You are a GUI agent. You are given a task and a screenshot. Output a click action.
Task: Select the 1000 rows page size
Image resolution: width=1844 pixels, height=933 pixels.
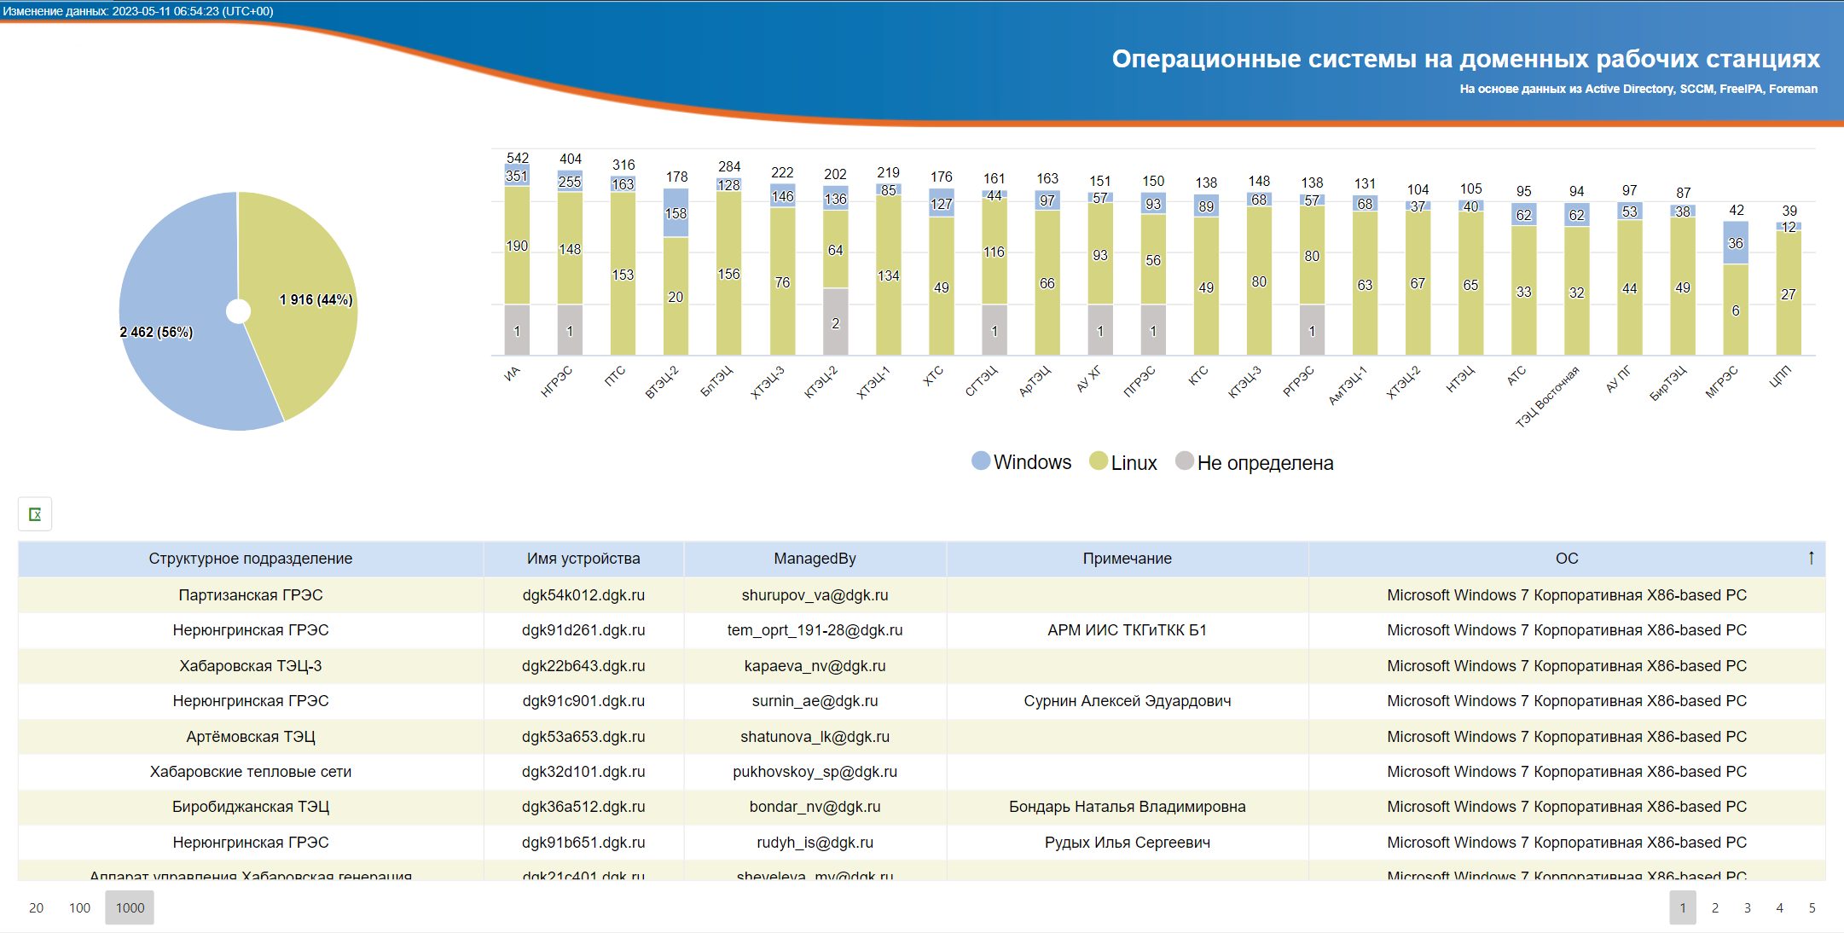130,907
